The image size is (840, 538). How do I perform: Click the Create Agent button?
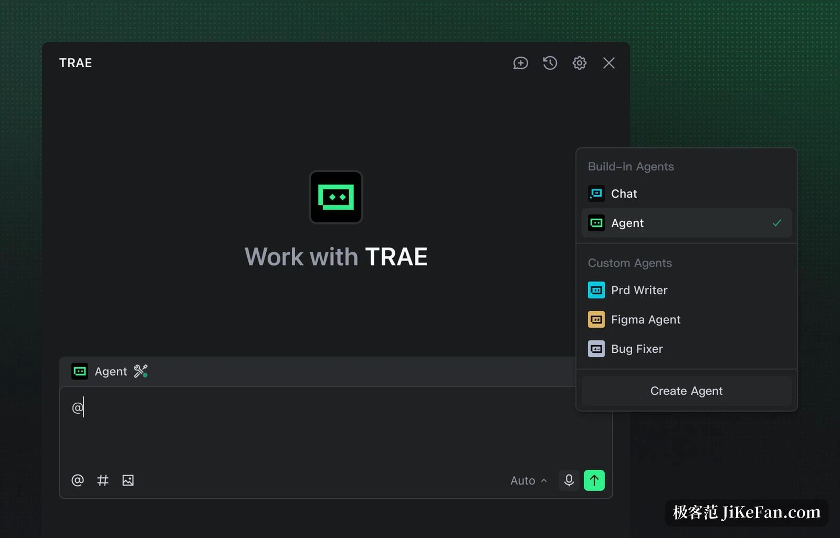tap(686, 391)
